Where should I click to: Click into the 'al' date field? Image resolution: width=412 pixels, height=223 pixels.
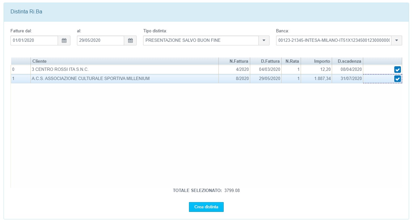pos(100,40)
